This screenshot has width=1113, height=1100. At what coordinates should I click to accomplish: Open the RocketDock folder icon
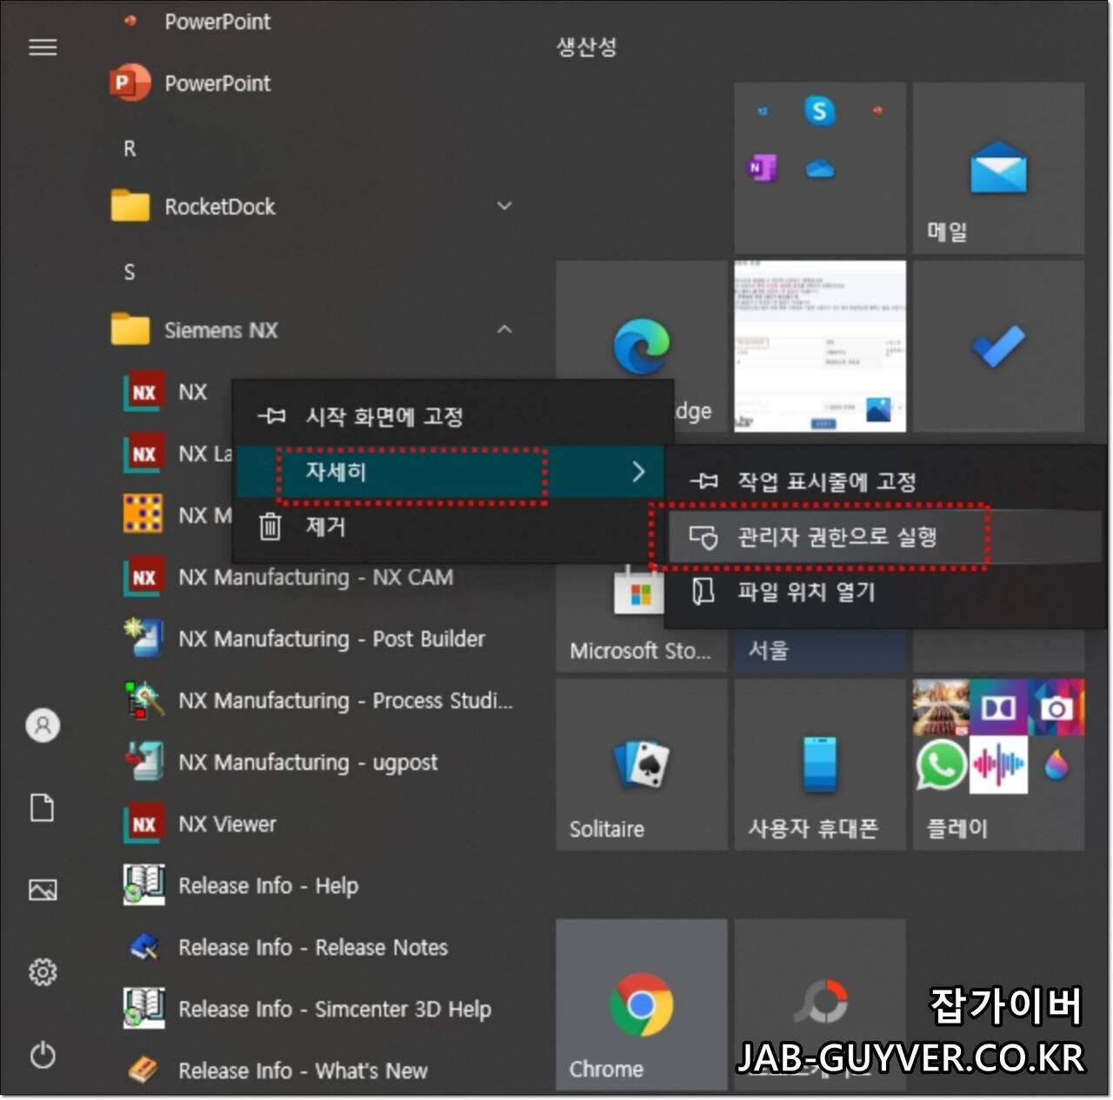130,206
